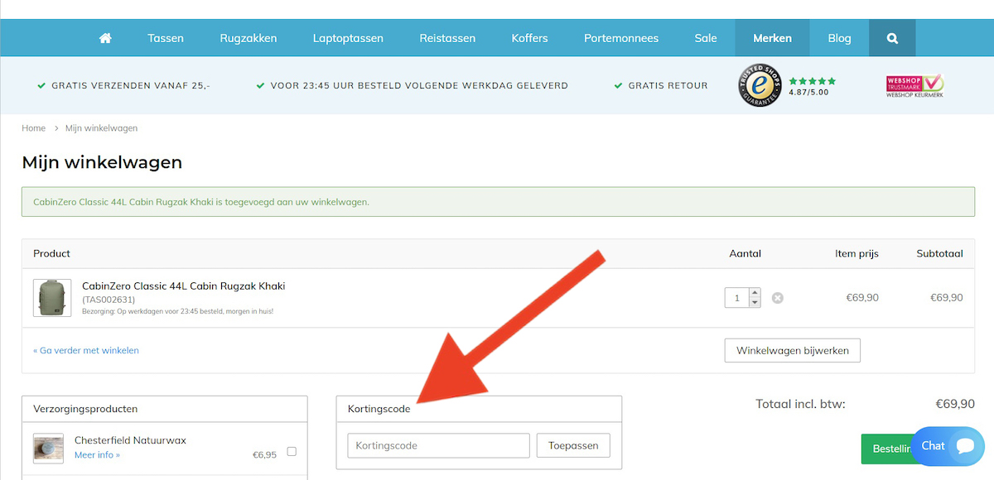Click the 'Mijn winkelwagen' breadcrumb text
This screenshot has width=994, height=480.
click(x=101, y=128)
